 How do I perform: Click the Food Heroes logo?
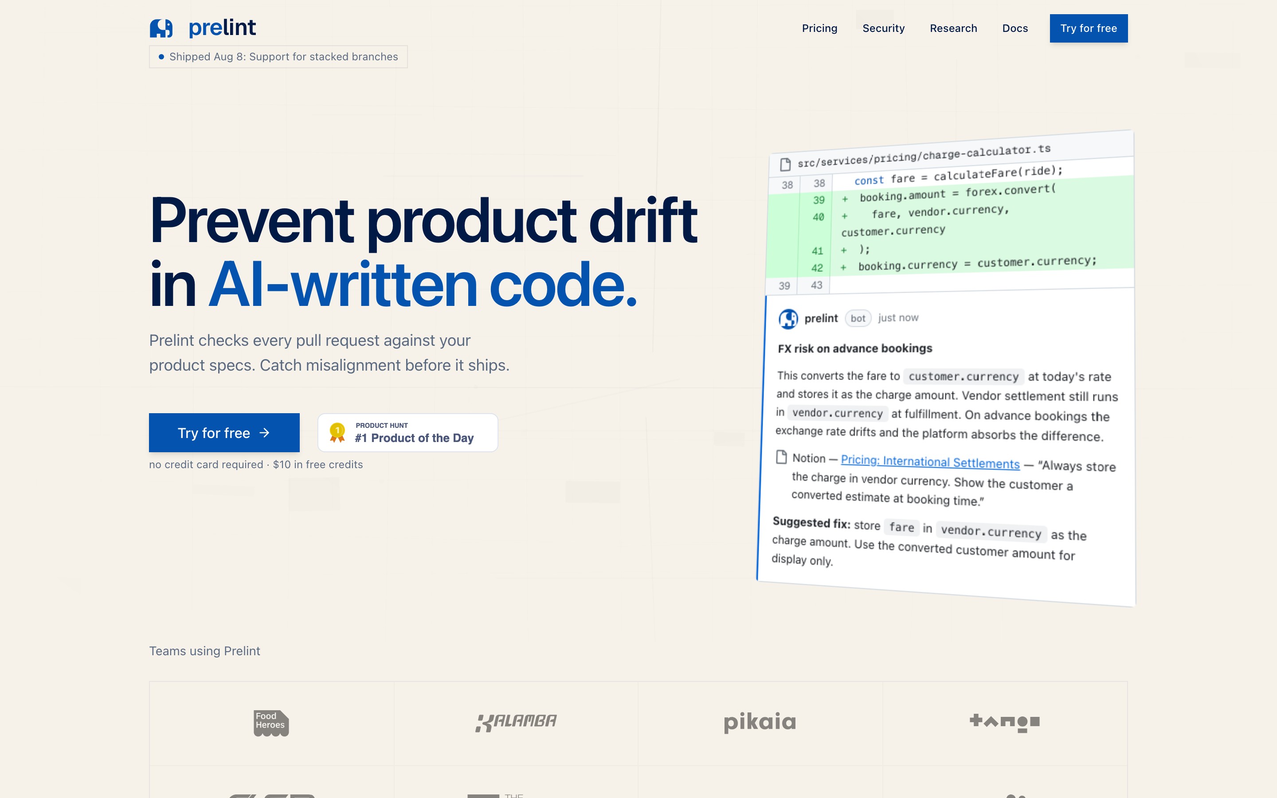tap(271, 723)
